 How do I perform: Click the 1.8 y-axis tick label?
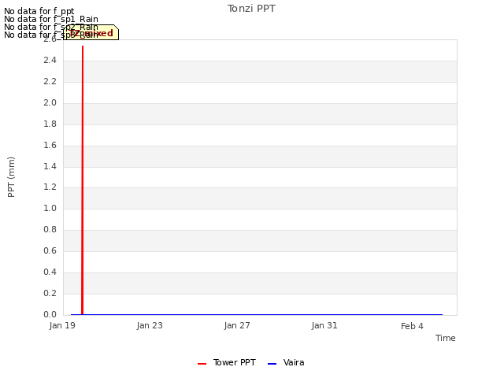click(x=50, y=124)
